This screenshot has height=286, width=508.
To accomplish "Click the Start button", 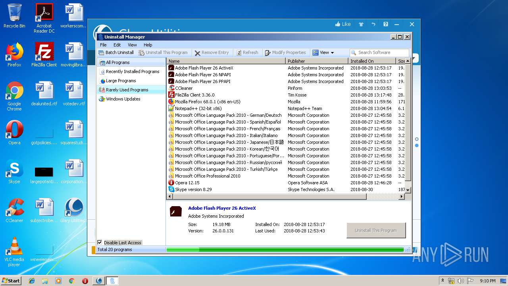I will click(x=11, y=280).
